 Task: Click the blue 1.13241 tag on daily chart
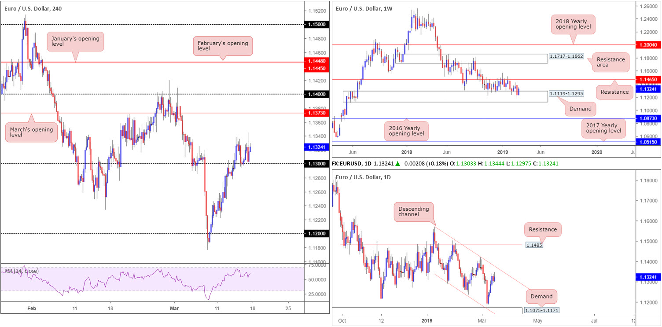pyautogui.click(x=649, y=277)
